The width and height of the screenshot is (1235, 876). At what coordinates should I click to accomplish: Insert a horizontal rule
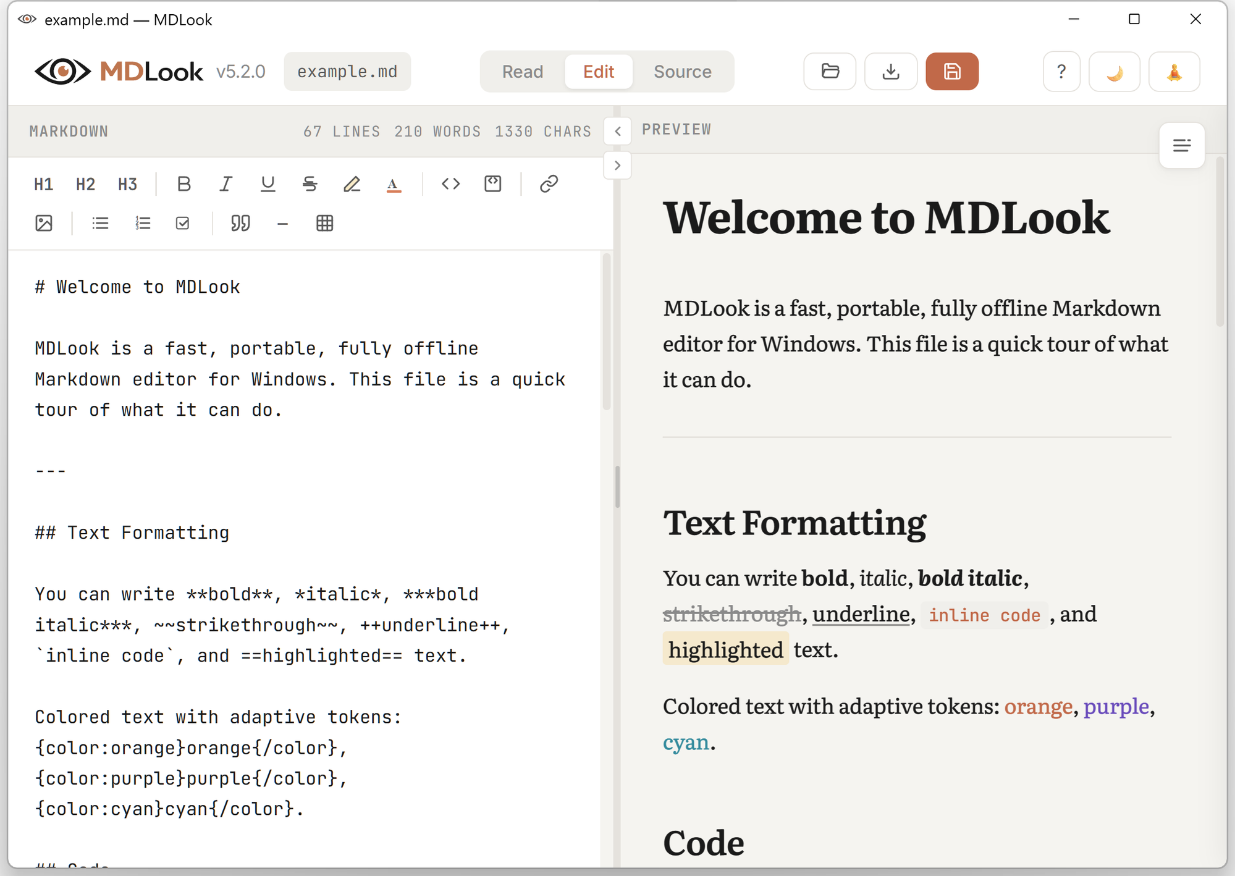click(282, 223)
